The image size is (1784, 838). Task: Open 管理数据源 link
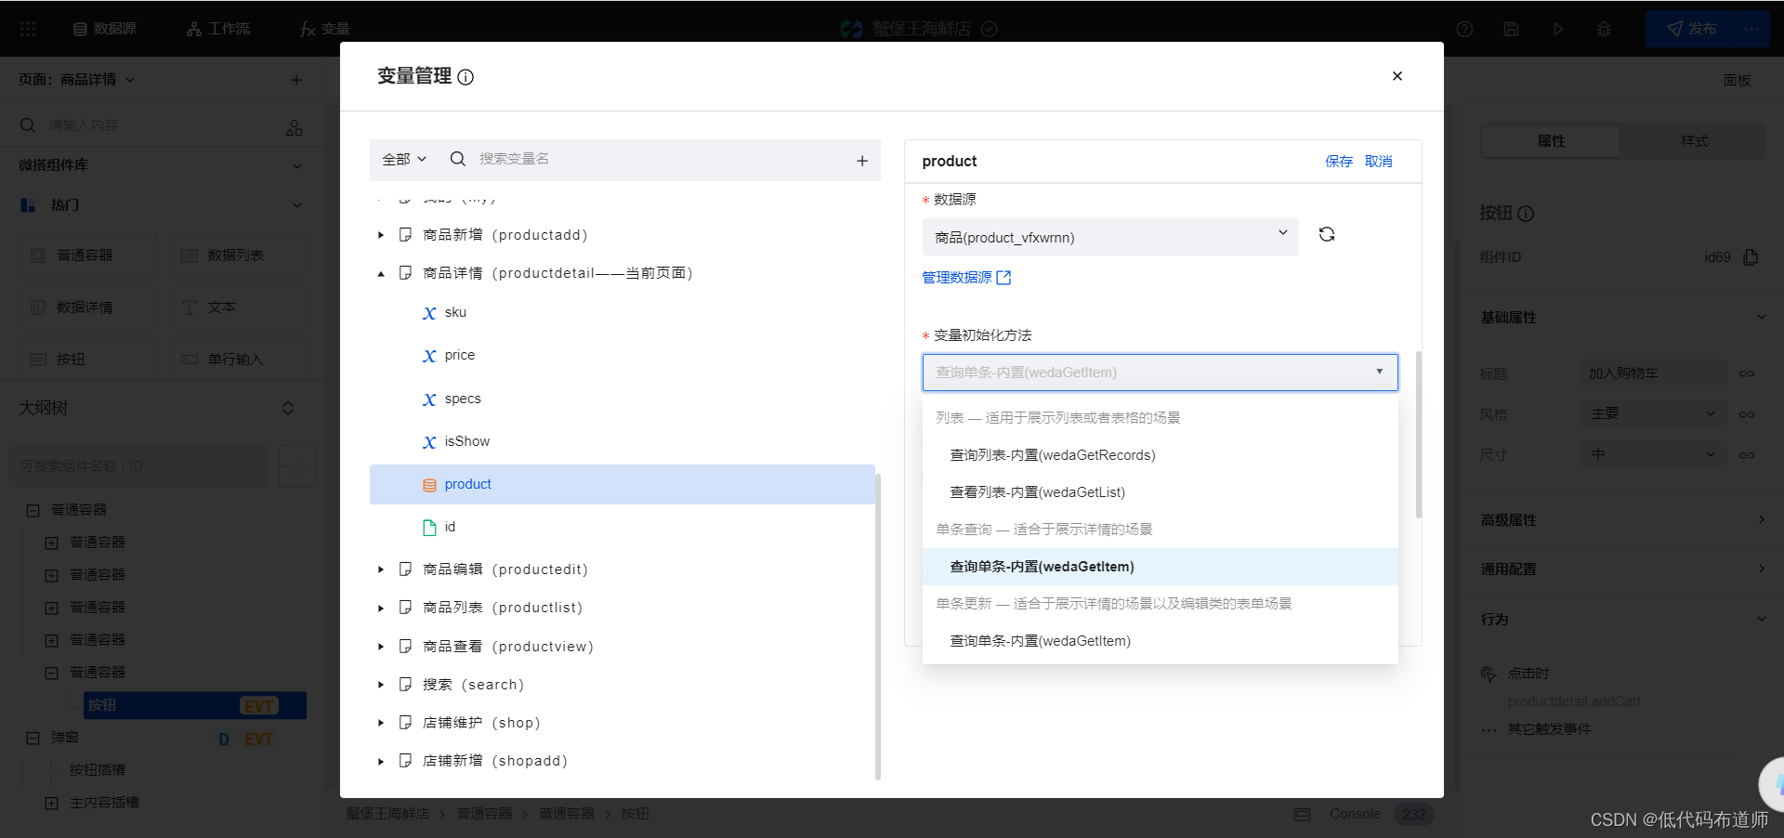(966, 278)
